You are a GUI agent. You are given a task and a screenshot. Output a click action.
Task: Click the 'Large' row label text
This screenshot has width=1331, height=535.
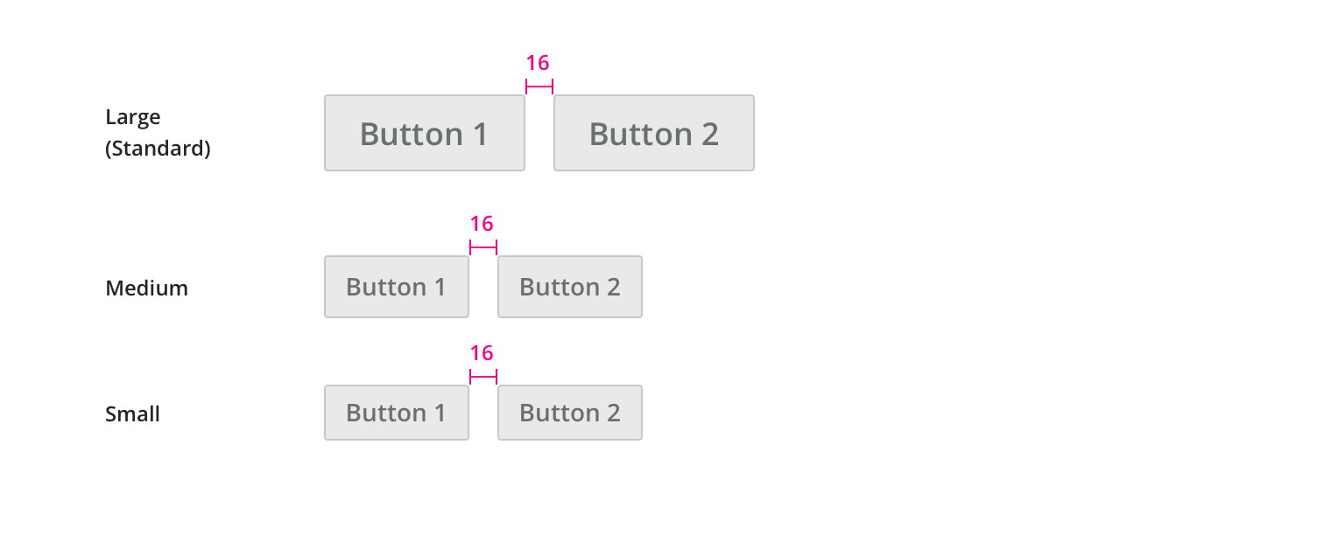(x=133, y=117)
